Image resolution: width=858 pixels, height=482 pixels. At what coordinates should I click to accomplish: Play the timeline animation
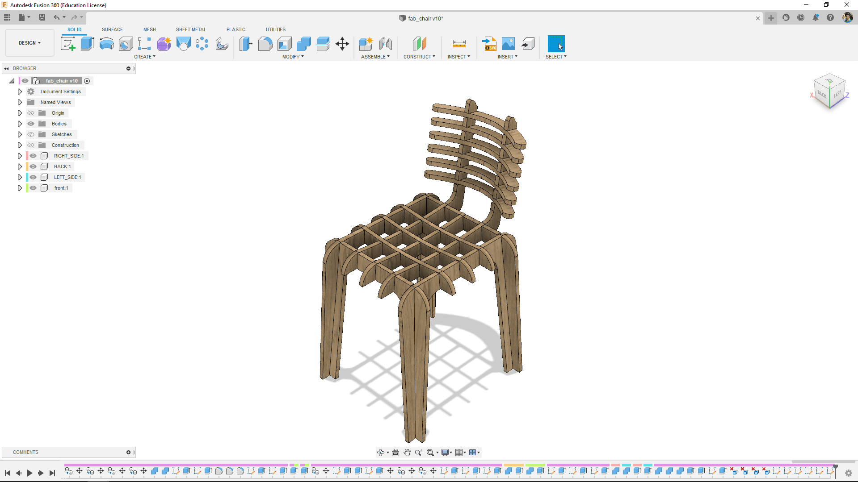click(29, 473)
